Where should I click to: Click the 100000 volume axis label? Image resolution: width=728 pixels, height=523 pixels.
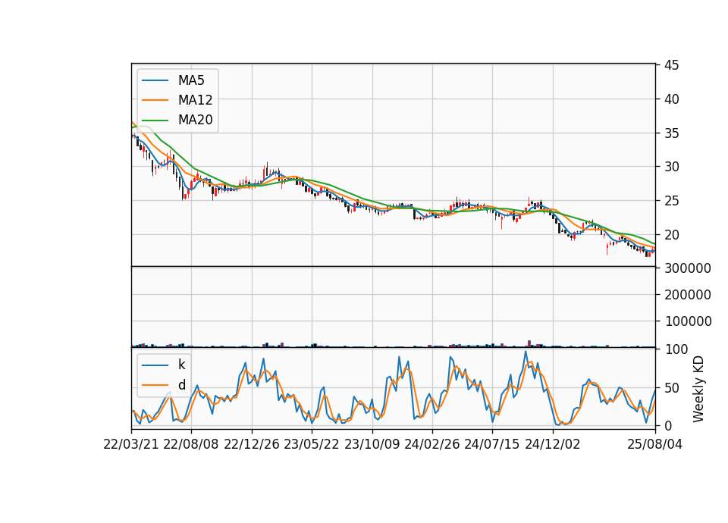point(688,321)
